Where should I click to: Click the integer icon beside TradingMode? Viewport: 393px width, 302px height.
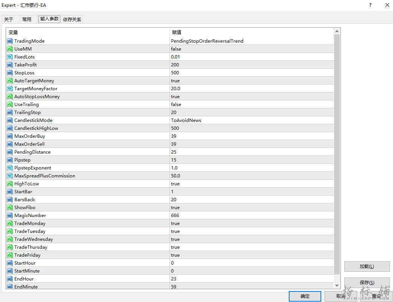[x=10, y=41]
